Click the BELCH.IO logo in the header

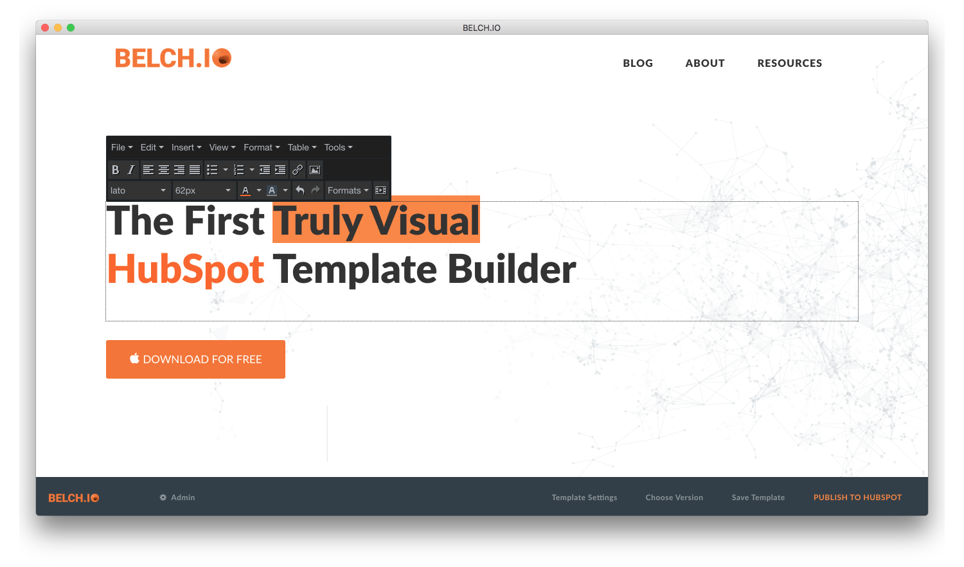coord(173,58)
